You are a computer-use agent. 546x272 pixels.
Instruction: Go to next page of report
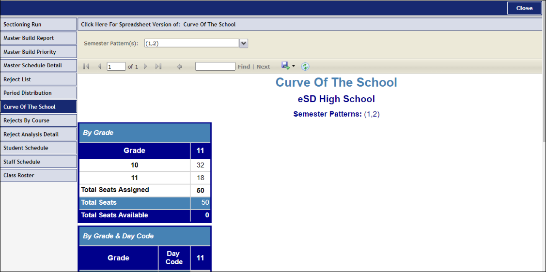click(145, 66)
